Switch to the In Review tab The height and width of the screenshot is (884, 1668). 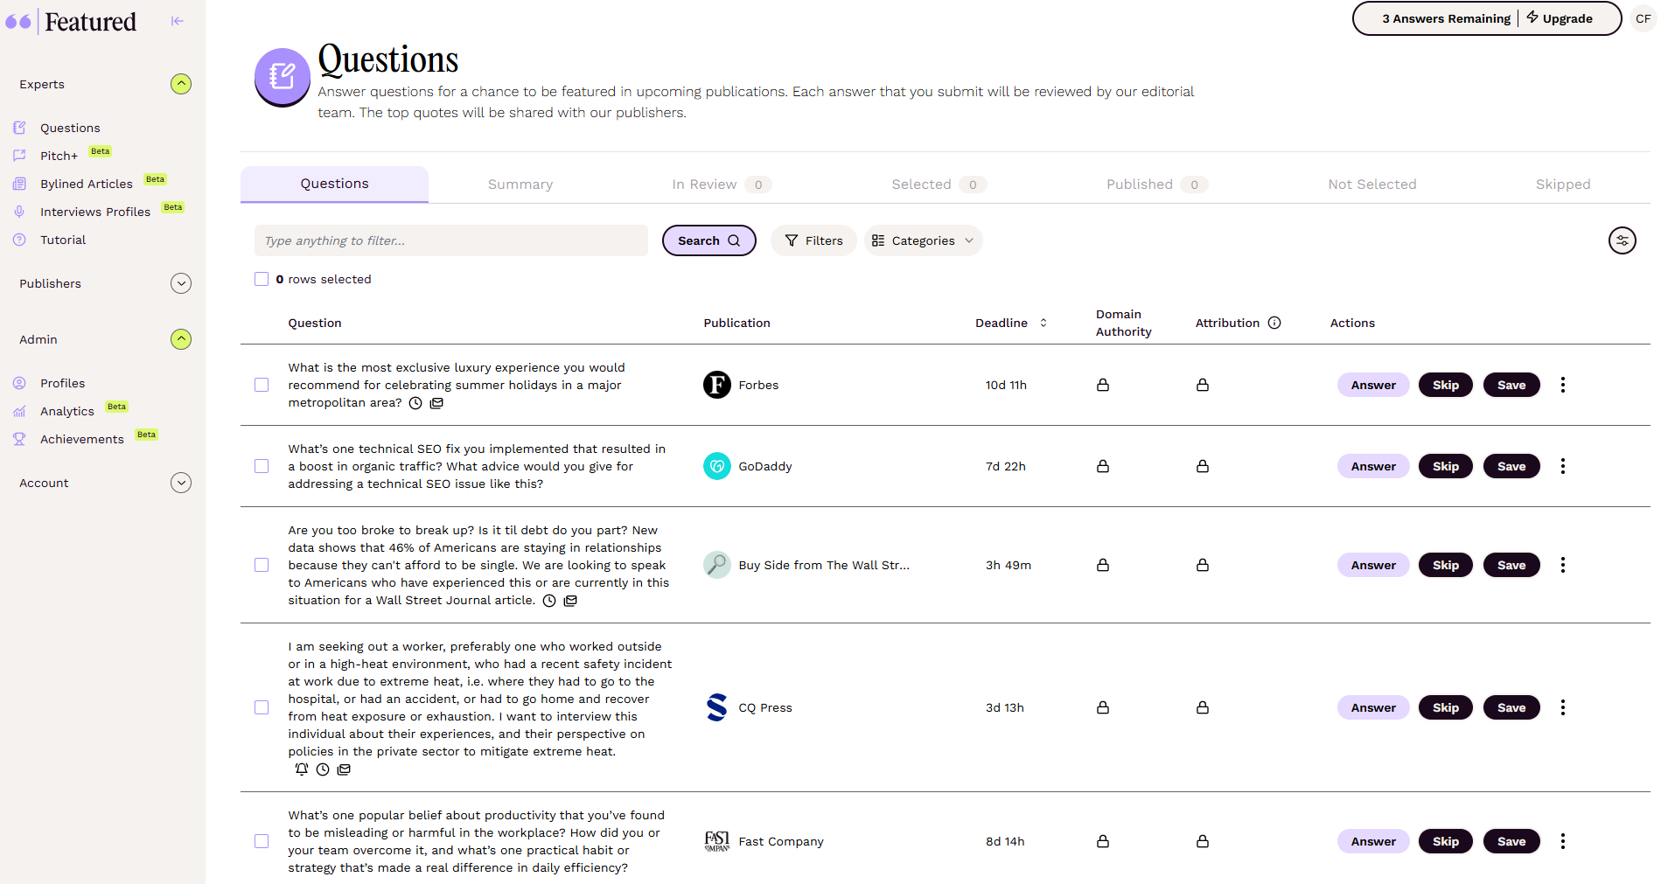[x=721, y=184]
